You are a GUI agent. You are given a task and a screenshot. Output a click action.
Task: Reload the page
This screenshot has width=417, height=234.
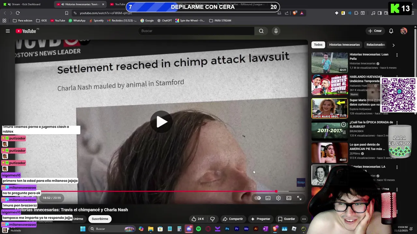tap(18, 13)
